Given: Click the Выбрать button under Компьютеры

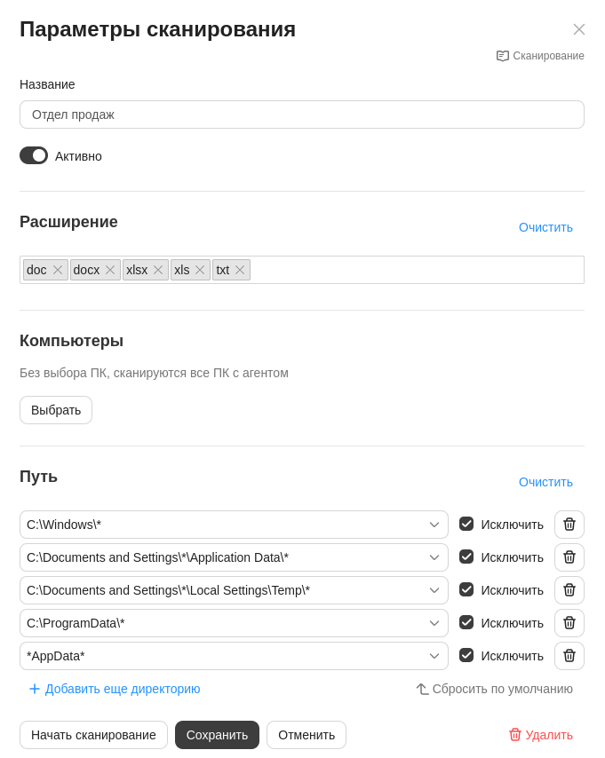Looking at the screenshot, I should (55, 410).
